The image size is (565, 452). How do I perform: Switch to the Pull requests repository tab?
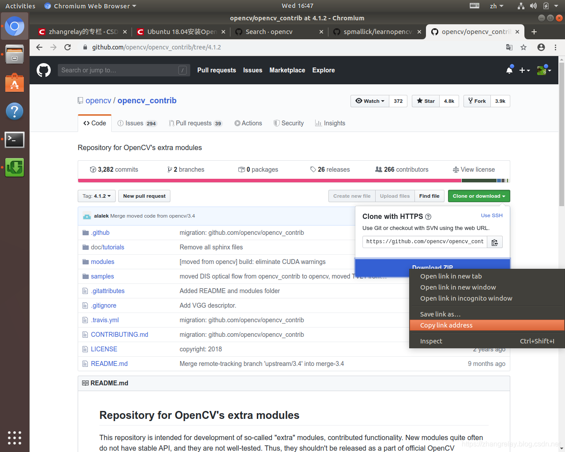(x=195, y=123)
